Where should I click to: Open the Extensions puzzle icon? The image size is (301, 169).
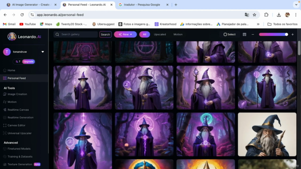tap(266, 15)
